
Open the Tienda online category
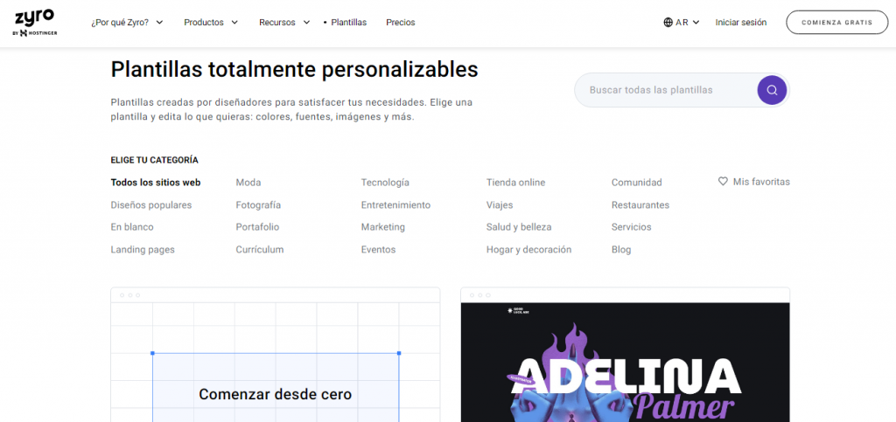click(515, 183)
